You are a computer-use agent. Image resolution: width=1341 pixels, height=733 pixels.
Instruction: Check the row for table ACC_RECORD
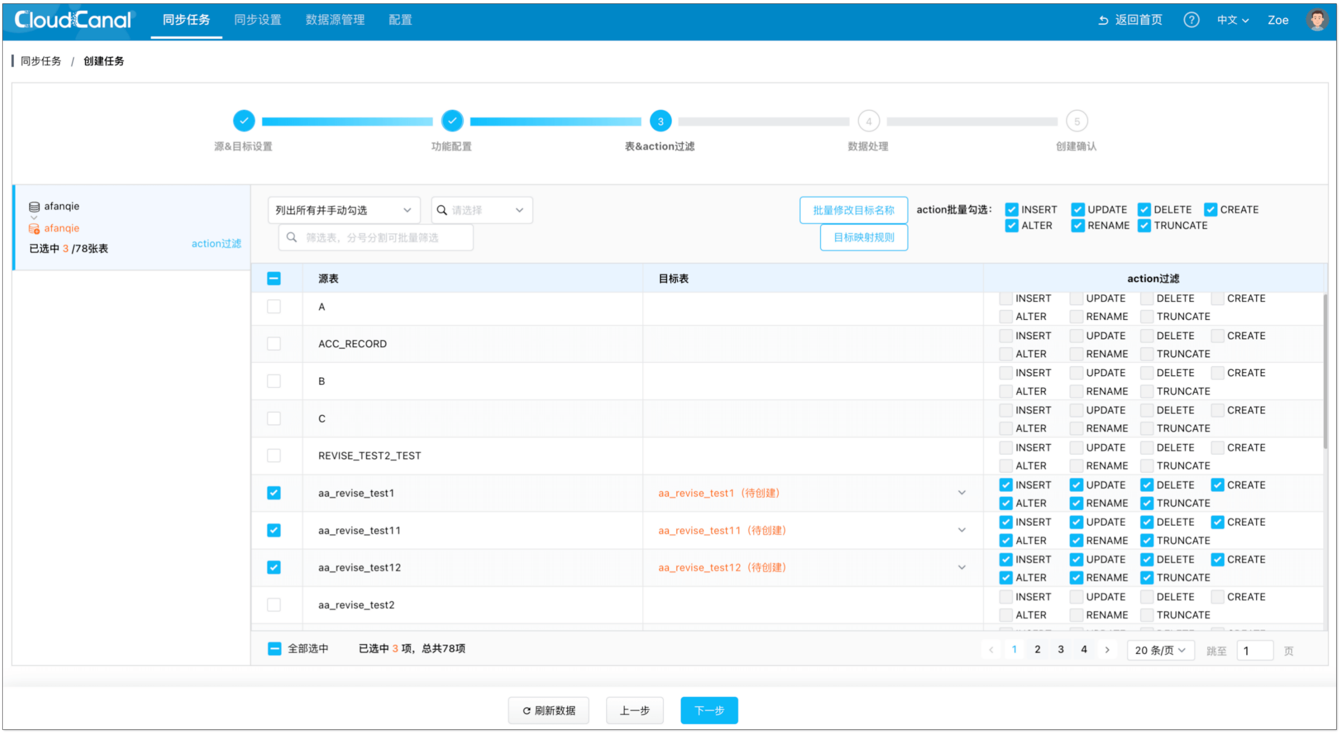[x=274, y=344]
